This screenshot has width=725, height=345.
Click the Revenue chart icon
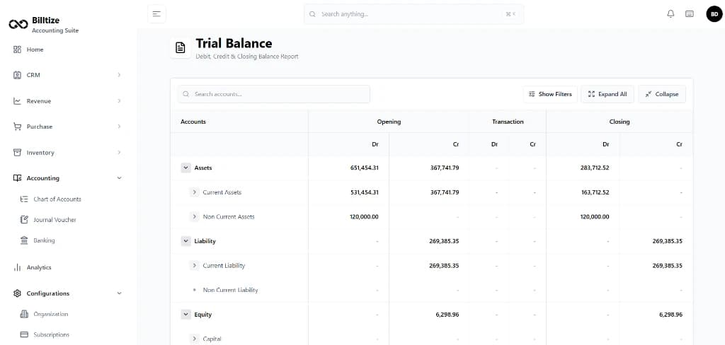click(17, 101)
